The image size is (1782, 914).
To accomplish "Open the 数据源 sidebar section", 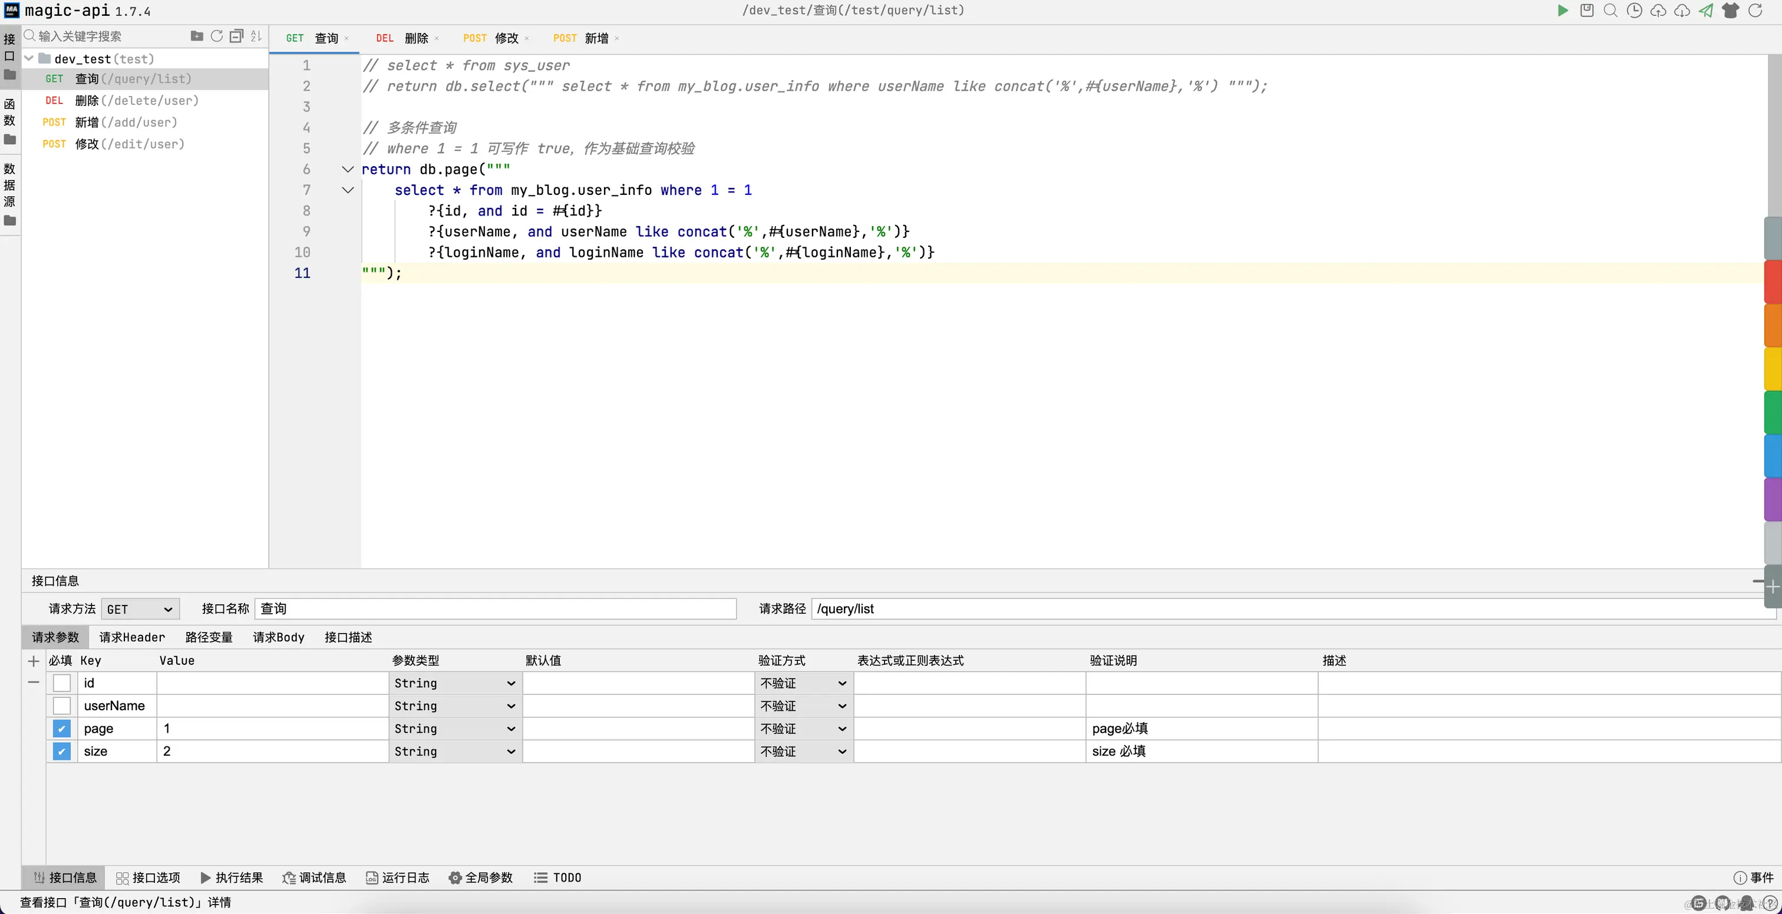I will click(9, 194).
